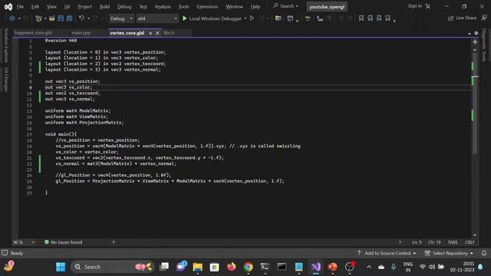Click the Sign in link

[414, 6]
